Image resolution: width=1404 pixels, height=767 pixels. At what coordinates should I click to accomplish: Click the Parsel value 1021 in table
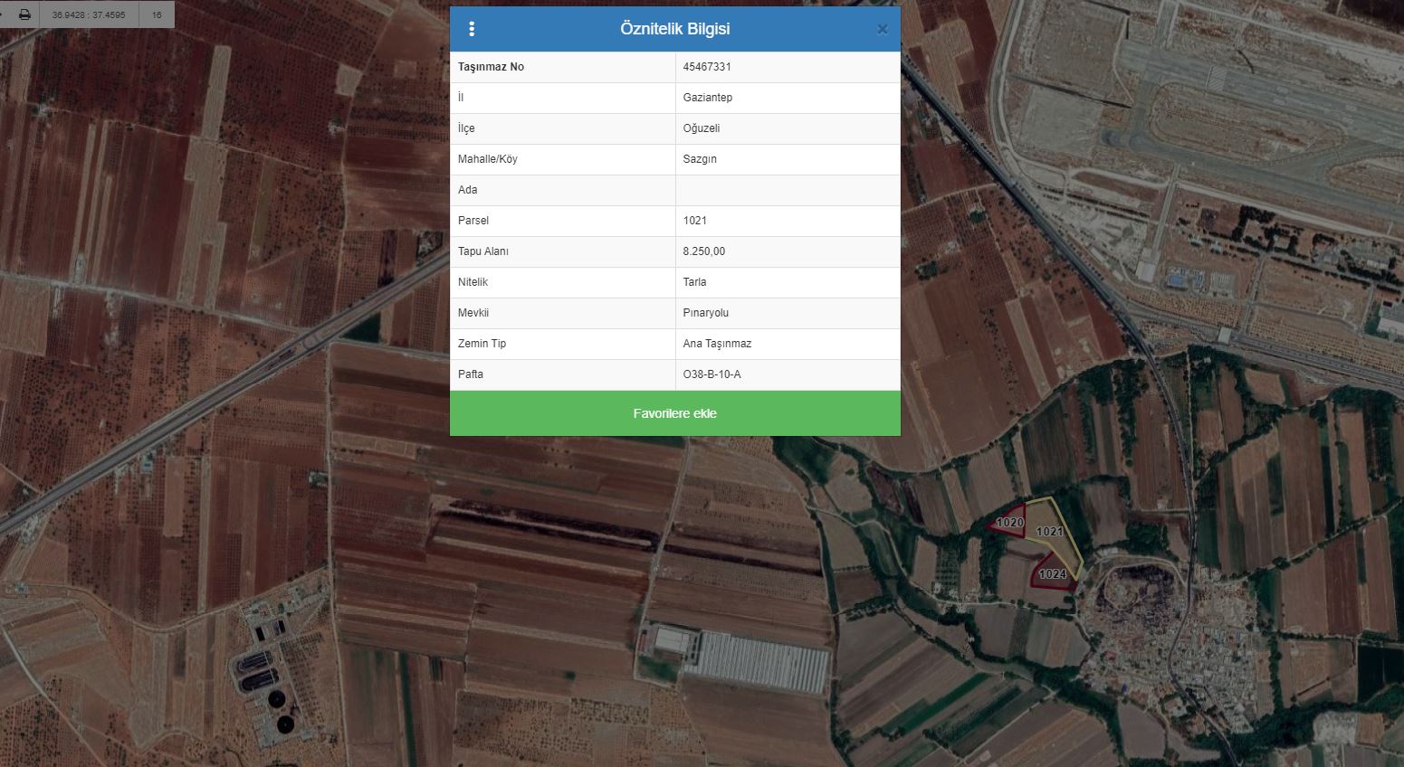[695, 221]
